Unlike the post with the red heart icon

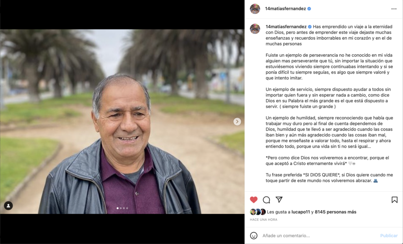click(253, 200)
